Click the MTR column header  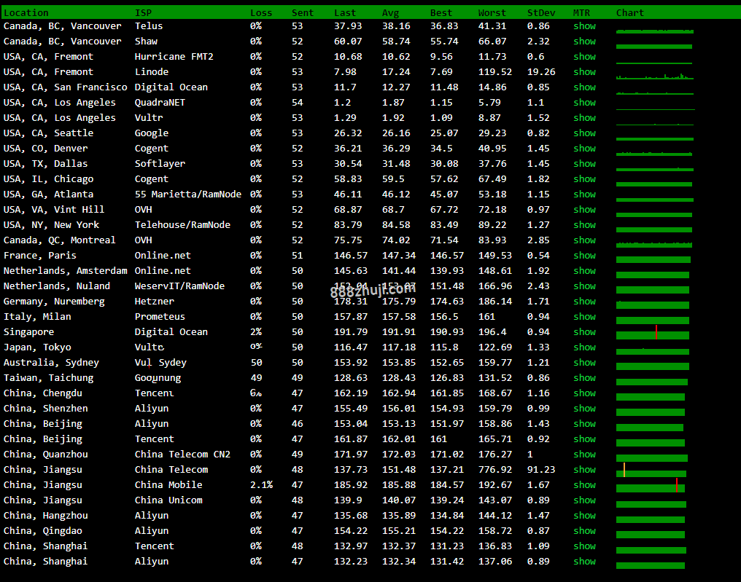click(582, 12)
